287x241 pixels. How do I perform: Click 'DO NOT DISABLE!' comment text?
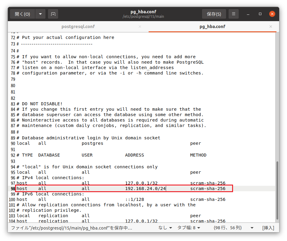42,104
